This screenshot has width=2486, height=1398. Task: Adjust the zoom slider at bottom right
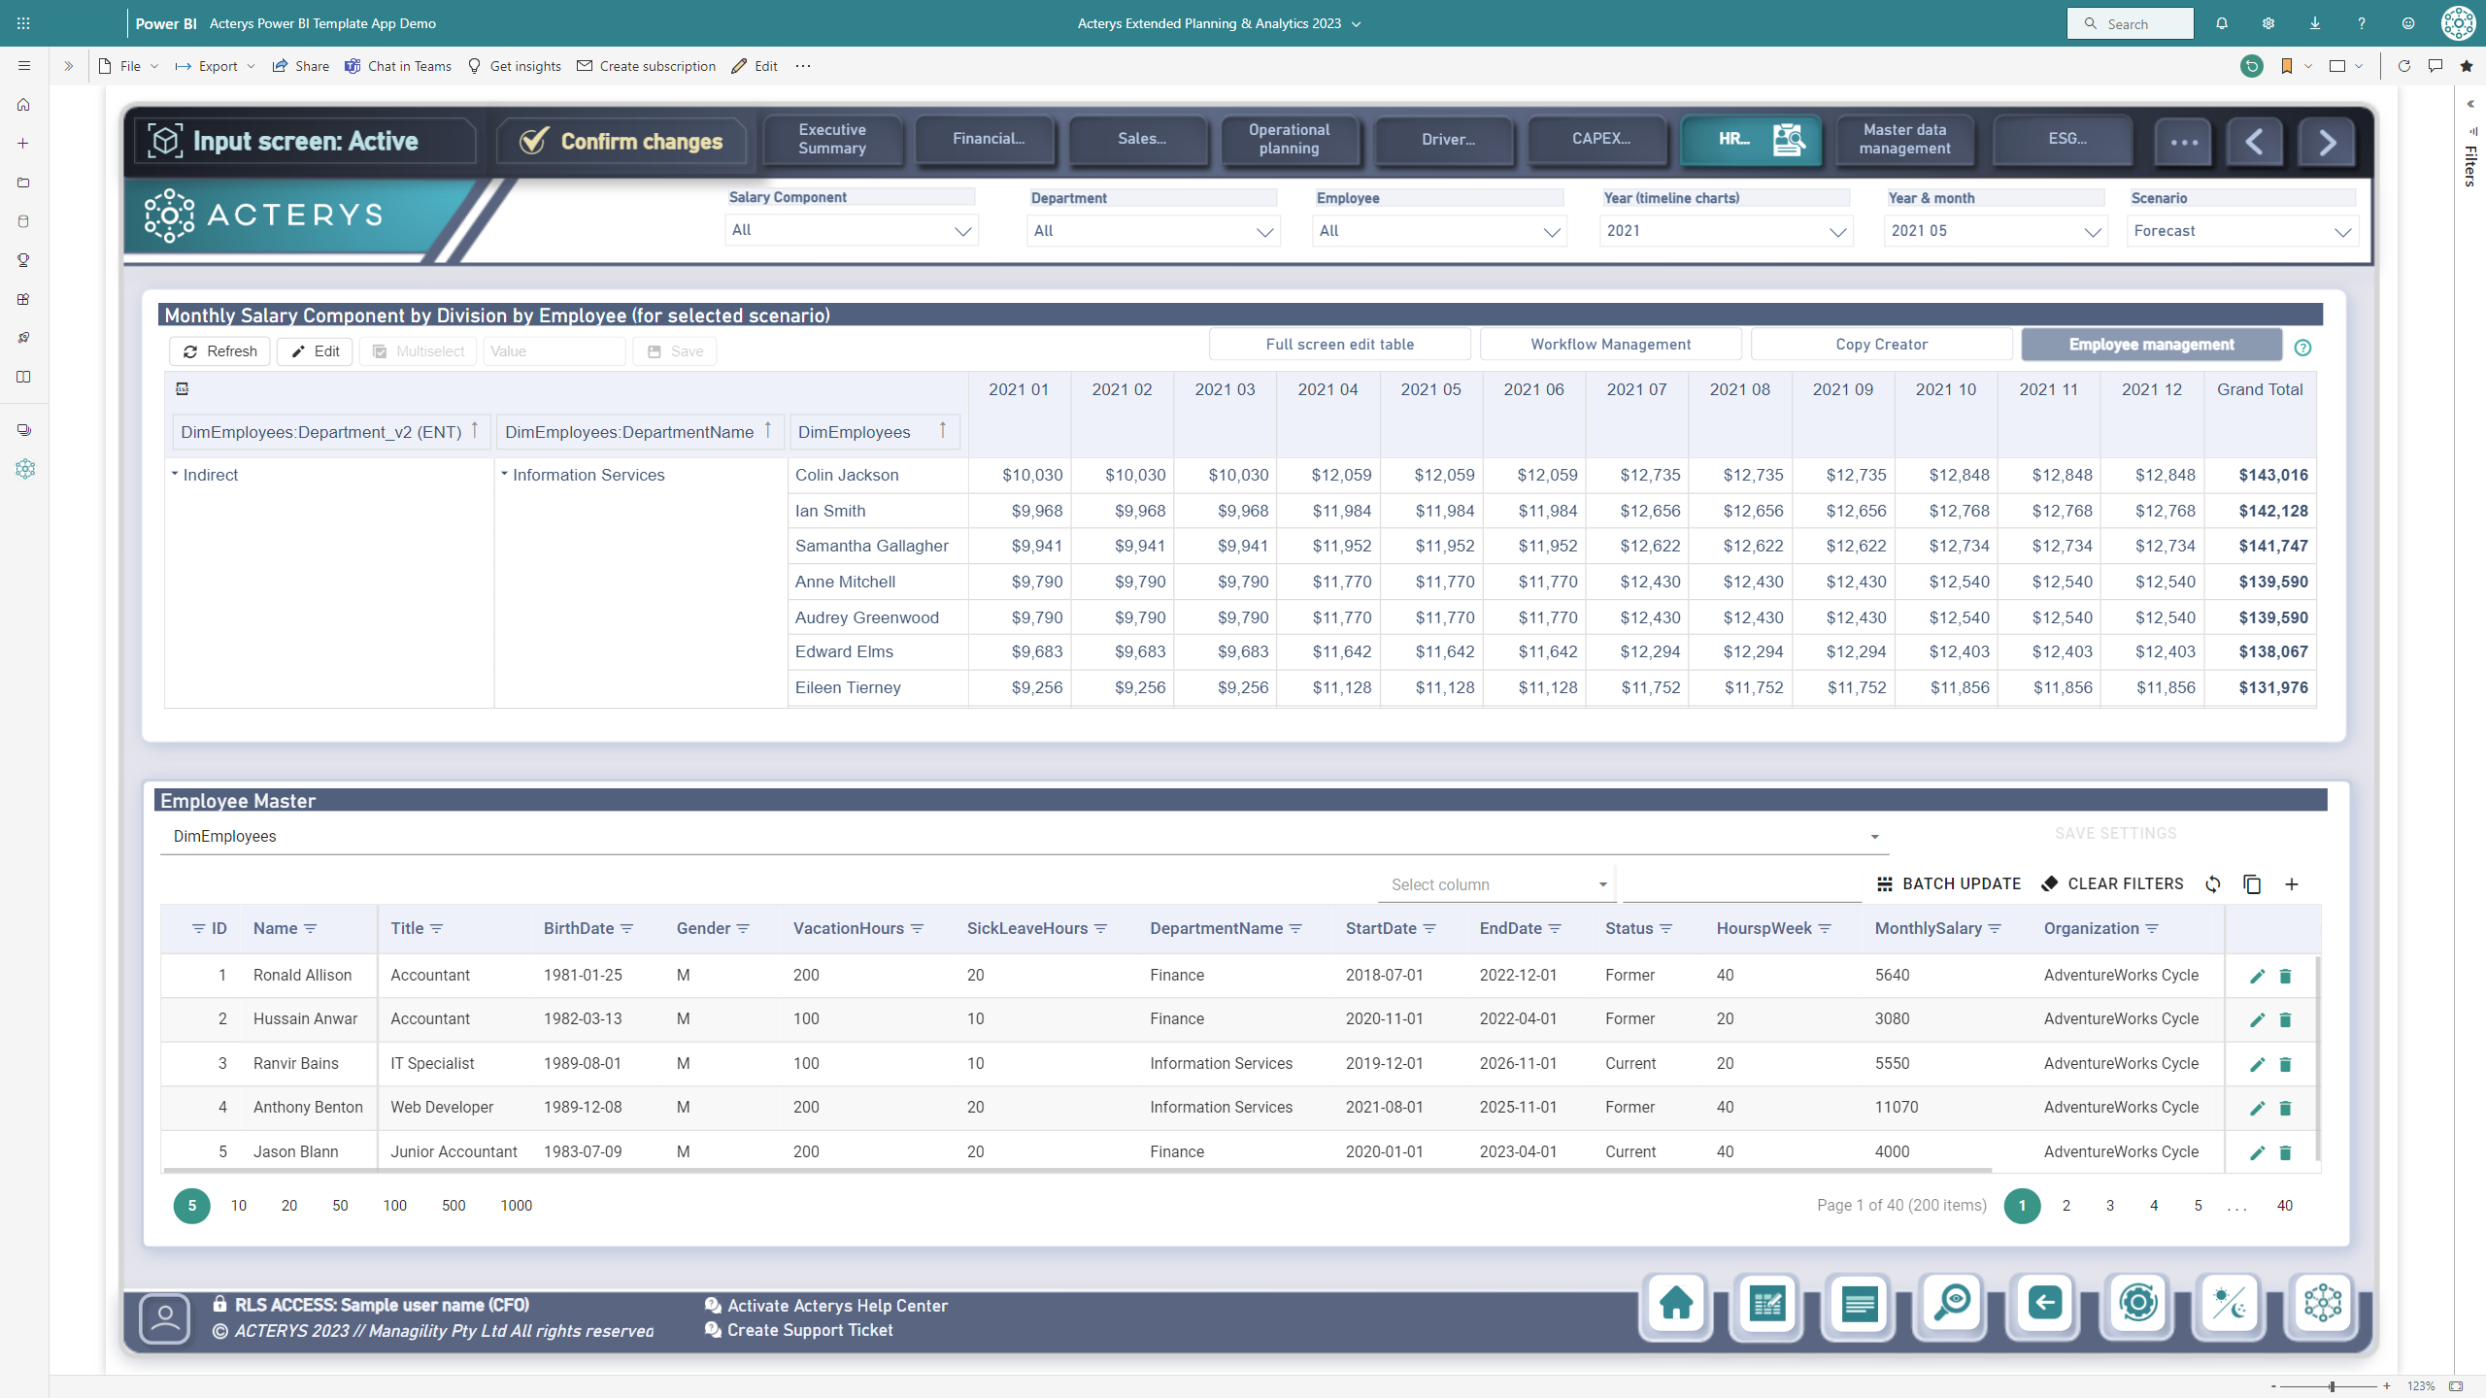click(x=2331, y=1385)
